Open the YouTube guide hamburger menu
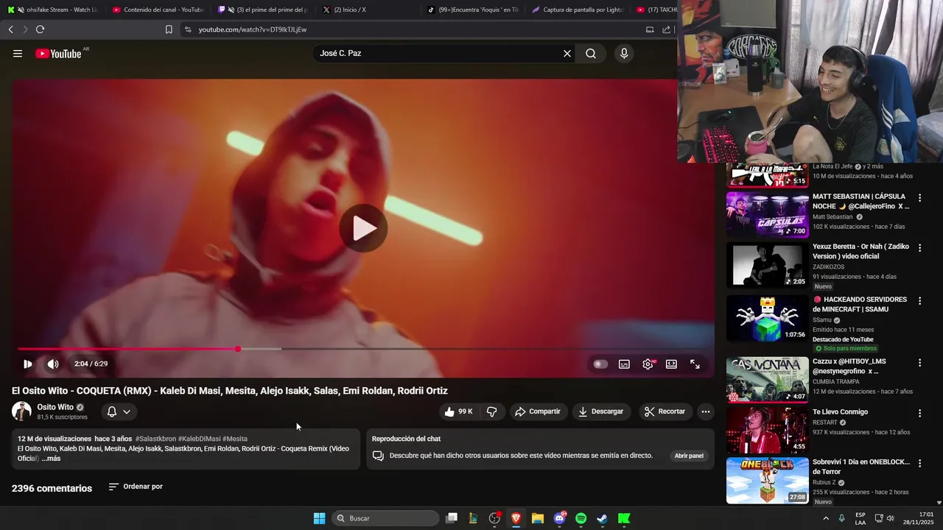The height and width of the screenshot is (530, 943). pyautogui.click(x=18, y=53)
